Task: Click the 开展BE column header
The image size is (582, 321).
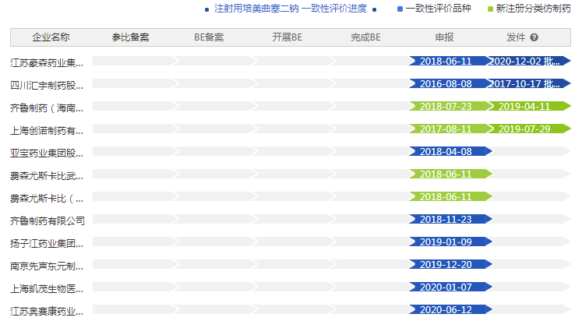Action: (287, 37)
